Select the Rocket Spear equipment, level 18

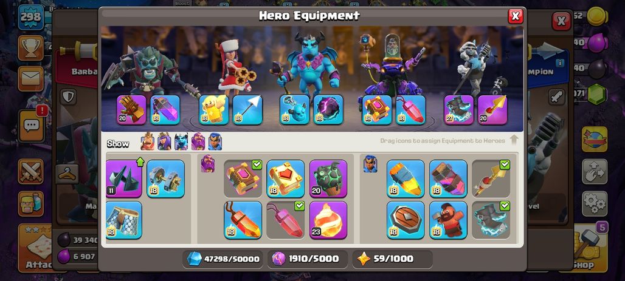406,178
